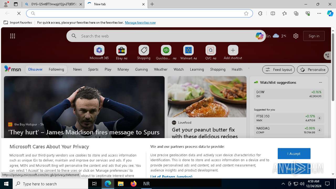Screen dimensions: 336x189
Task: Open the Money category
Action: click(x=123, y=69)
